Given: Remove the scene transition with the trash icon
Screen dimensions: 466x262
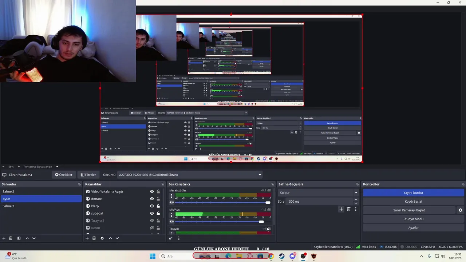Looking at the screenshot, I should (x=348, y=209).
